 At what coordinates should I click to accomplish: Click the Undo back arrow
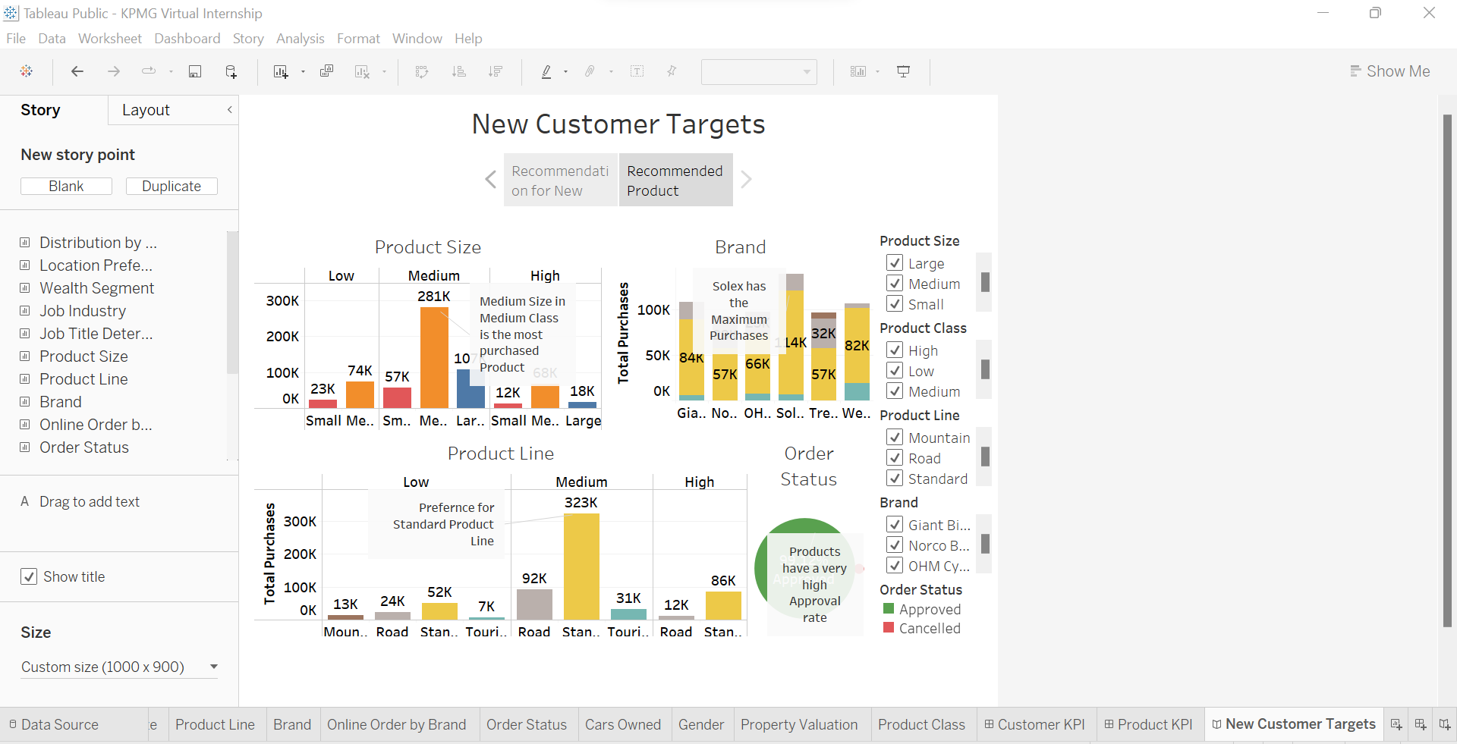pos(77,71)
